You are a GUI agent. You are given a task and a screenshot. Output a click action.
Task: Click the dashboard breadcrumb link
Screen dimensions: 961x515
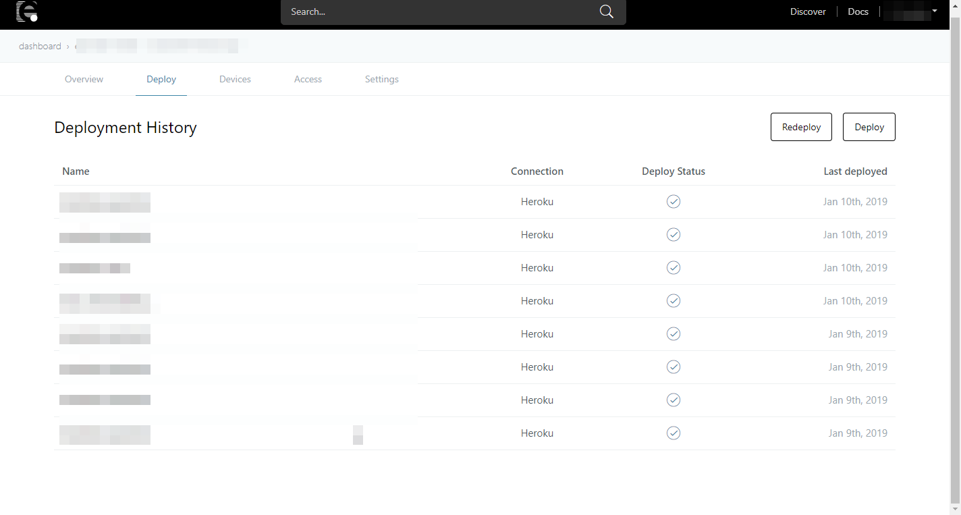tap(40, 47)
